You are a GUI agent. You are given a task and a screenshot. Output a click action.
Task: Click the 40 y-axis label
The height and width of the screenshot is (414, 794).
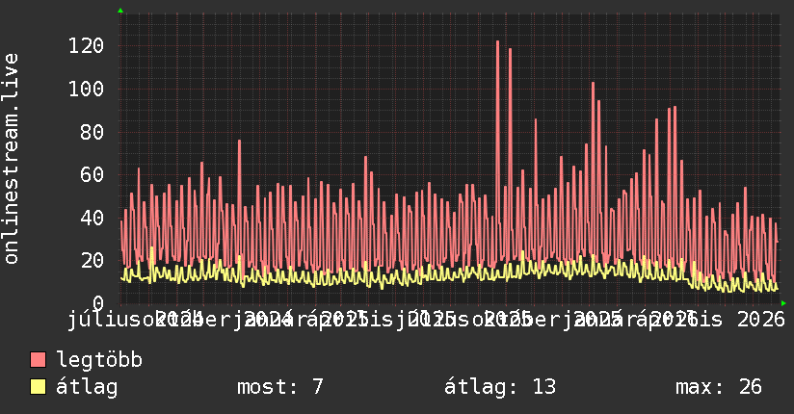point(93,219)
